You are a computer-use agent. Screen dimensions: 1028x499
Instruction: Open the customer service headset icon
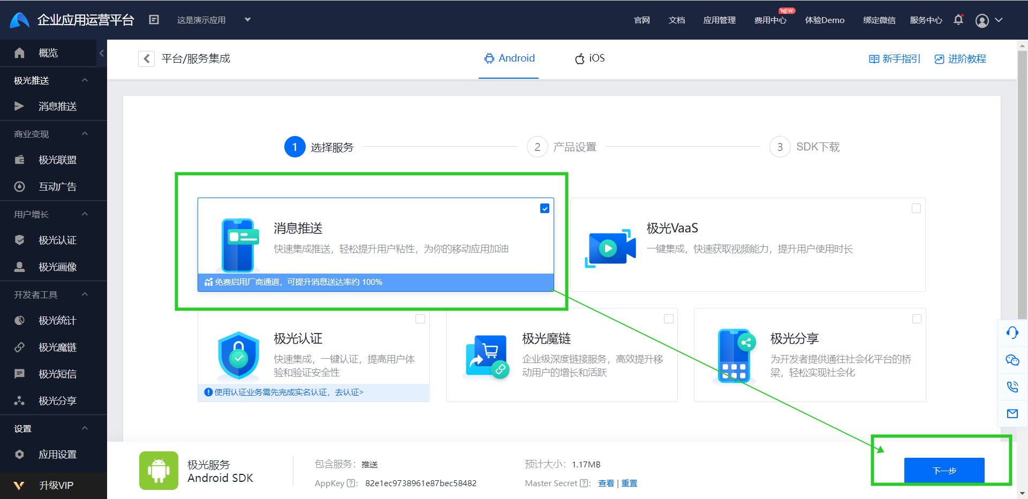click(1012, 333)
